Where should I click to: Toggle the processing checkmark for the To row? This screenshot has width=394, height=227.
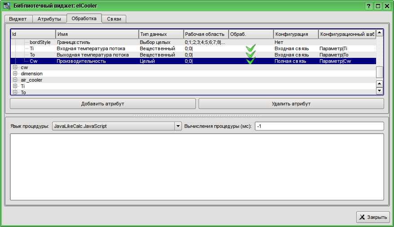[x=251, y=55]
